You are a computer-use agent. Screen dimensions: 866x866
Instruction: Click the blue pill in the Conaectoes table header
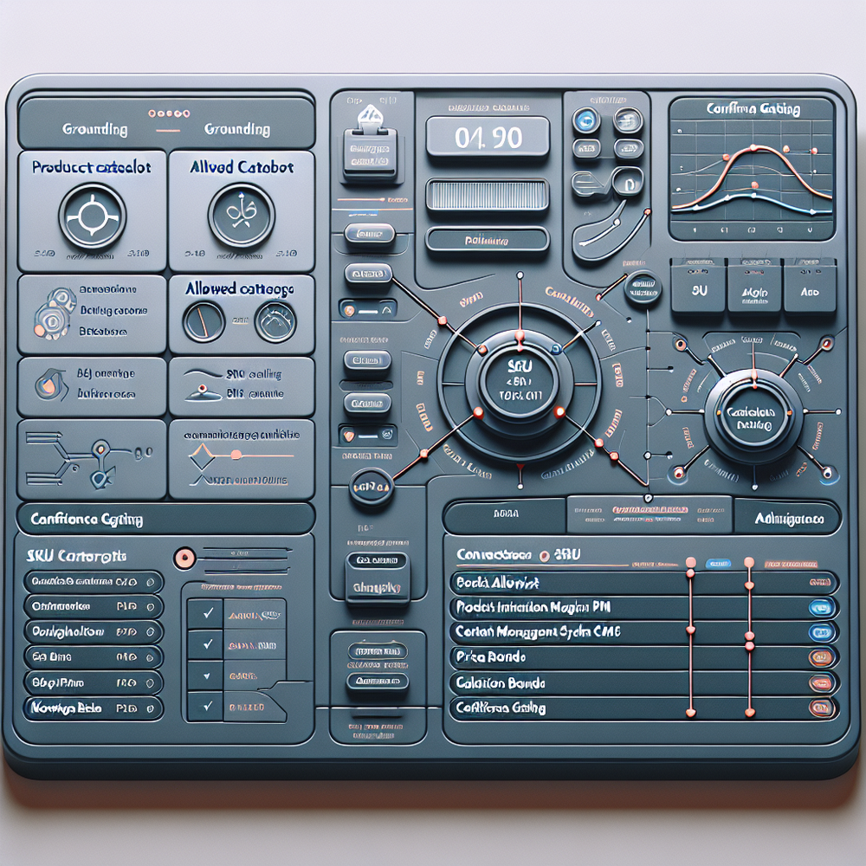pos(718,564)
